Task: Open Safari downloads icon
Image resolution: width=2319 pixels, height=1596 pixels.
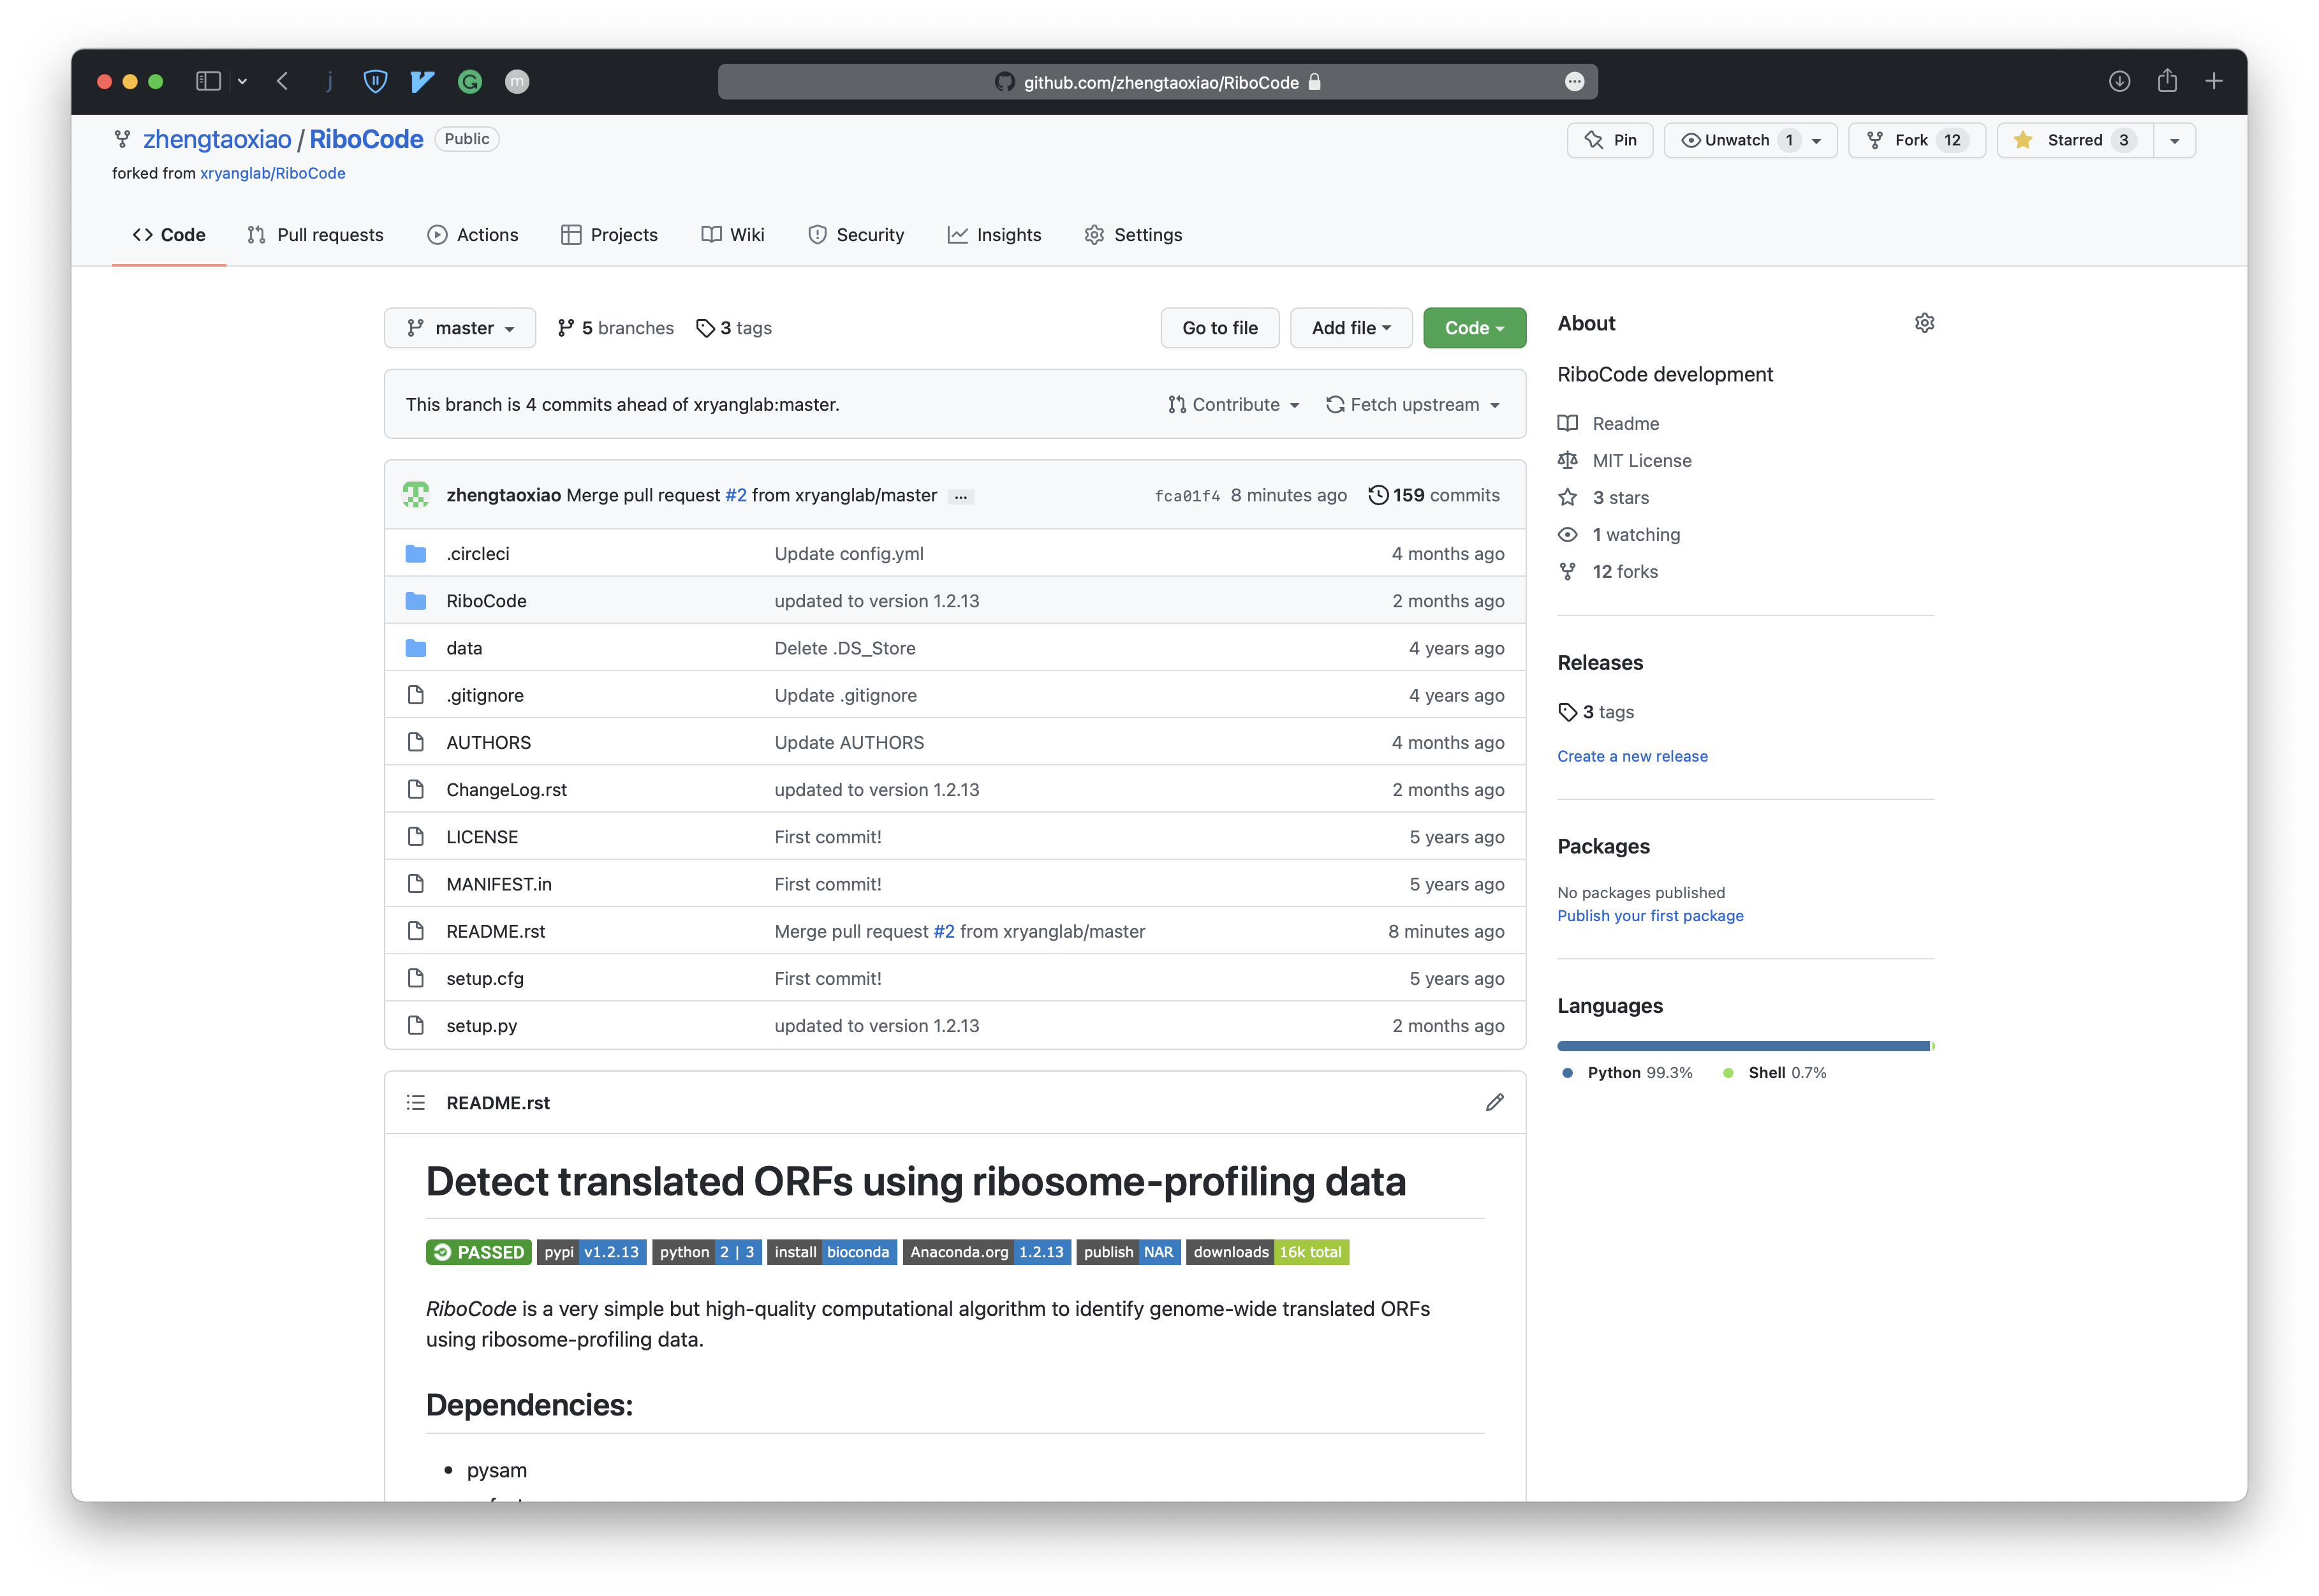Action: (x=2119, y=81)
